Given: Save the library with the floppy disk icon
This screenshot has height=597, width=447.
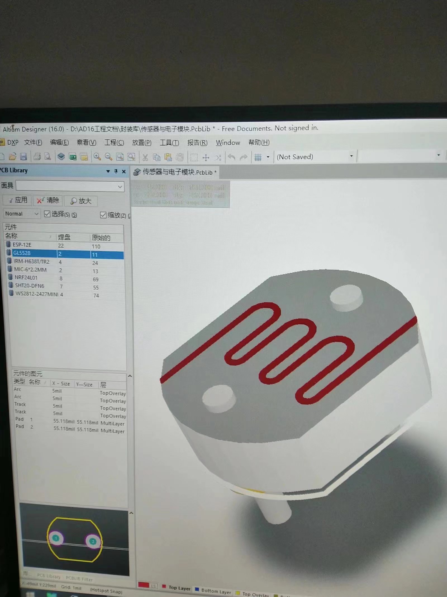Looking at the screenshot, I should click(x=23, y=156).
